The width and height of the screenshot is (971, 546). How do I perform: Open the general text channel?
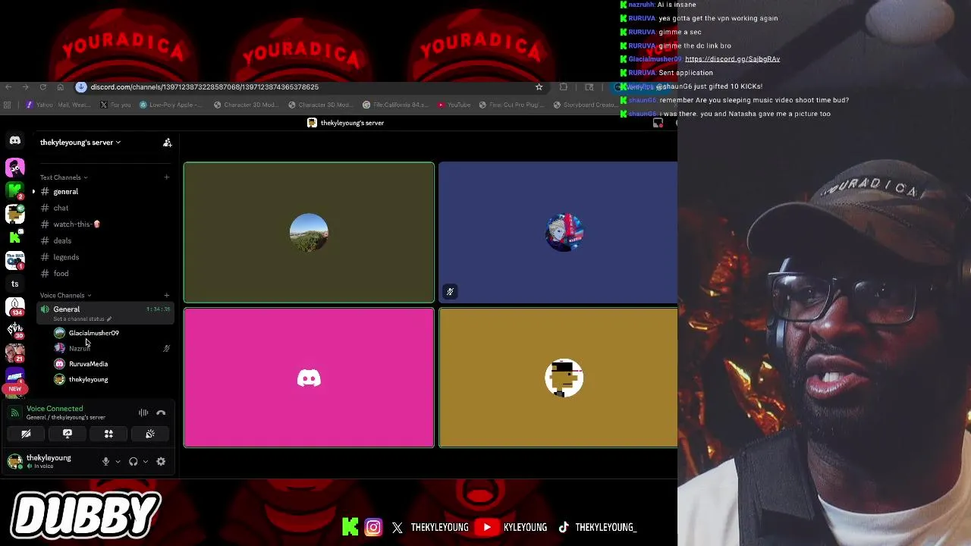click(105, 192)
